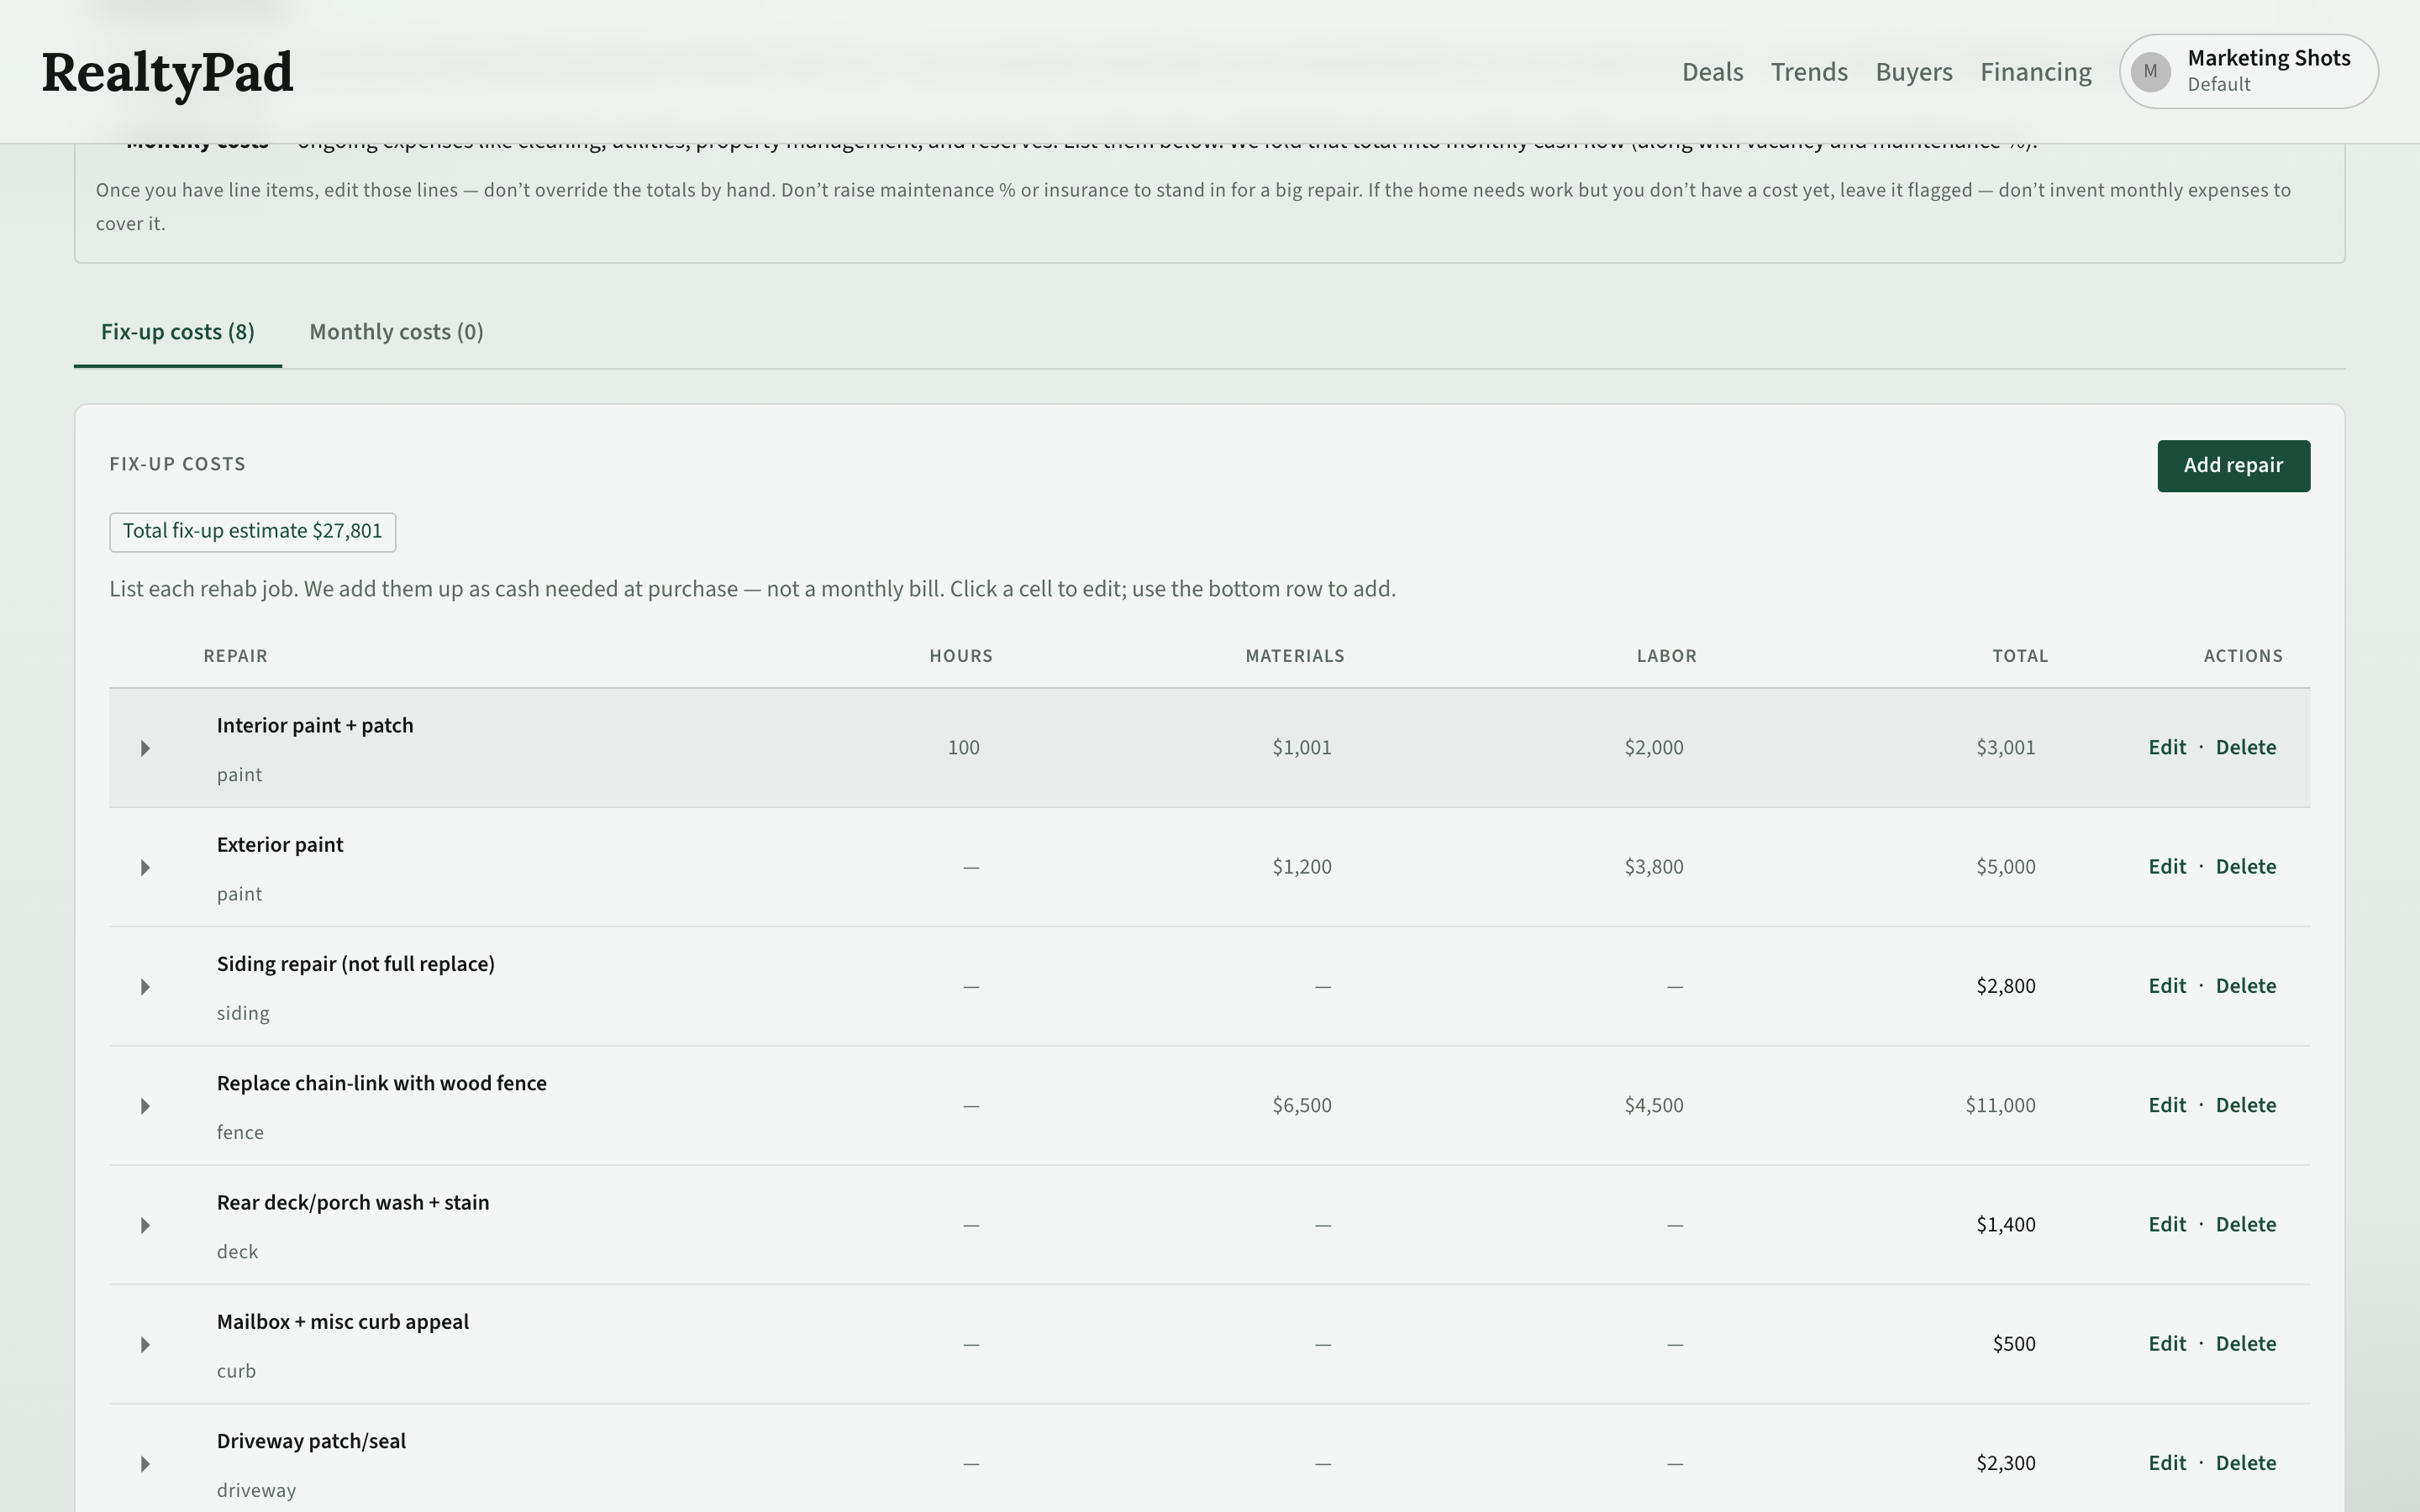Edit the Mailbox + misc curb appeal repair
This screenshot has width=2420, height=1512.
[2166, 1344]
